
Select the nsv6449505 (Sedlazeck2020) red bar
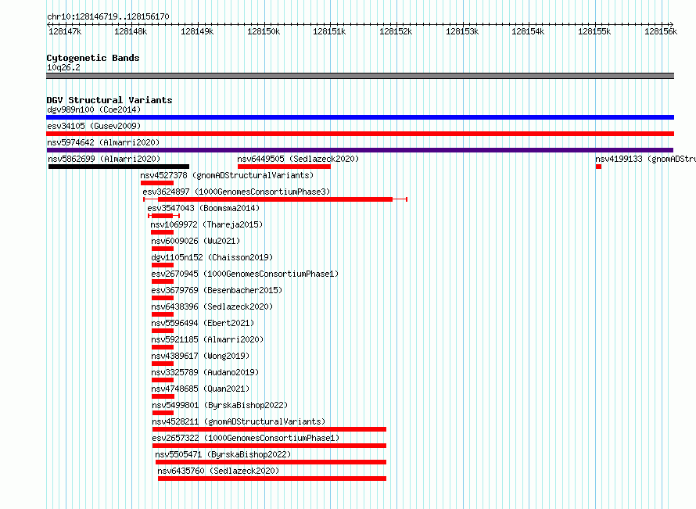click(x=284, y=167)
